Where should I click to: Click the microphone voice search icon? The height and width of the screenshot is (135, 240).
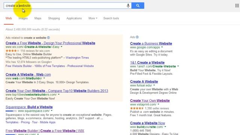128,6
